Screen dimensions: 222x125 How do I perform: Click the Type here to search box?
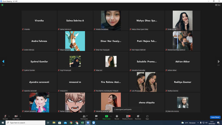pos(26,123)
